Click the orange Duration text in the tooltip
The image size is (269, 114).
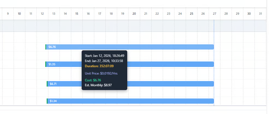(x=99, y=66)
